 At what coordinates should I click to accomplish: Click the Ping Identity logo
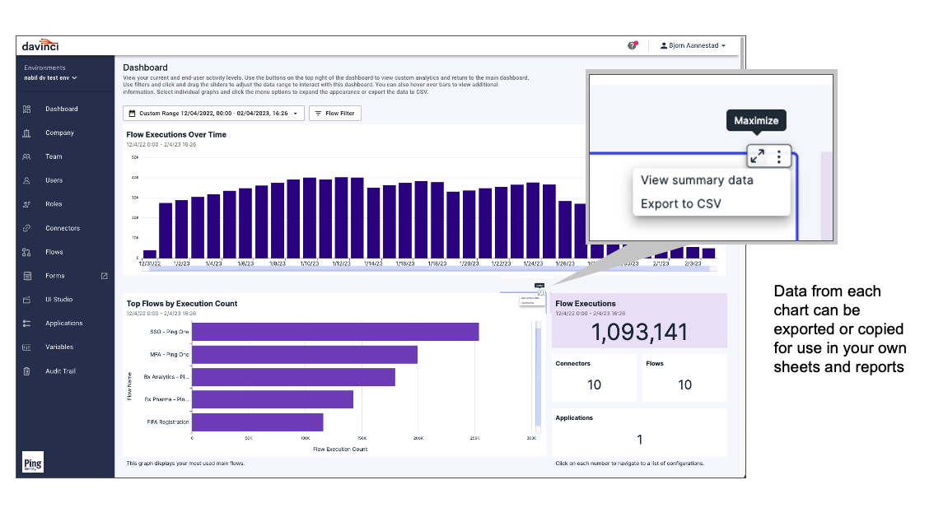pos(33,463)
